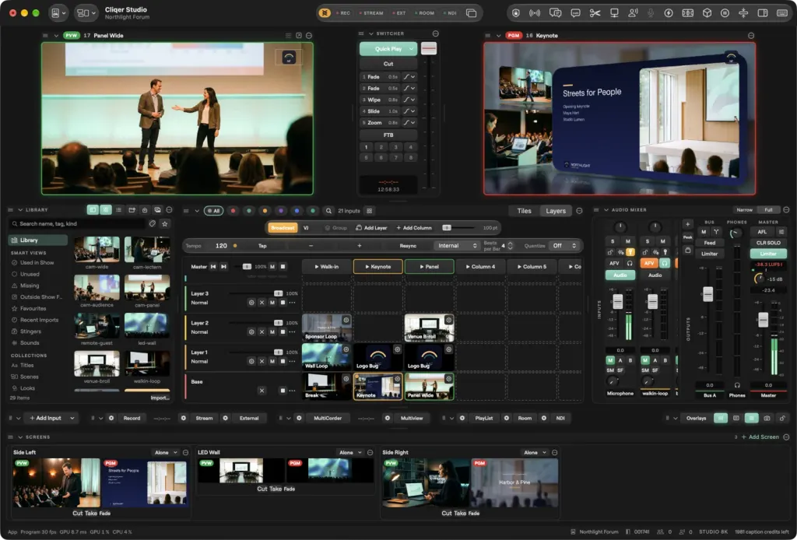The width and height of the screenshot is (797, 540).
Task: Toggle the STREAM indicator in the top bar
Action: 371,13
